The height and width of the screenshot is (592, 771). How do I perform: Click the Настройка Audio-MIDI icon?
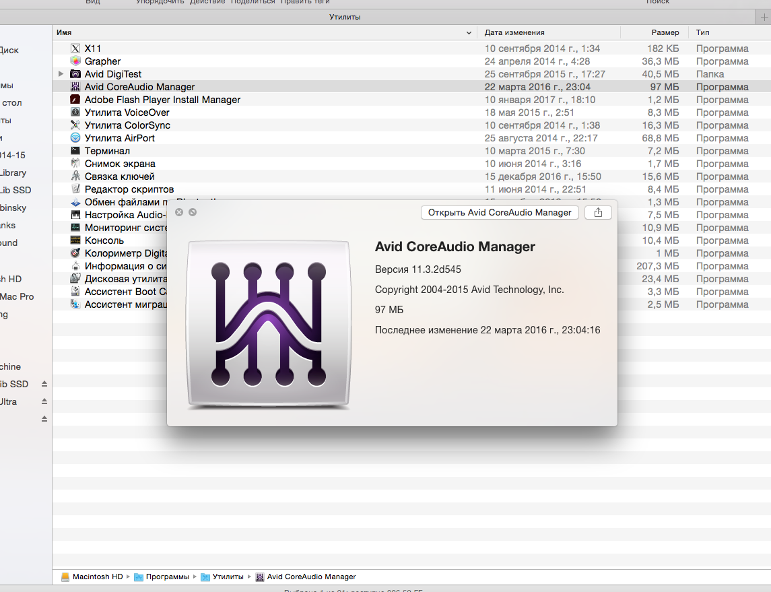(75, 215)
